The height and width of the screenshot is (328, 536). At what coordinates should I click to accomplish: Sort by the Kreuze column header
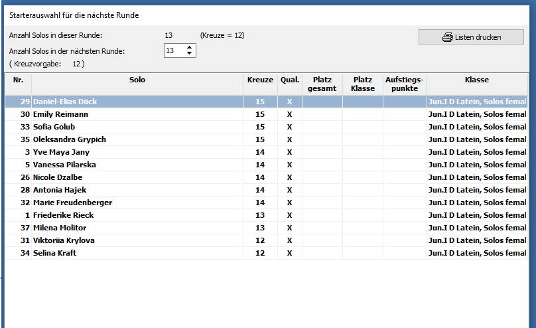pyautogui.click(x=260, y=80)
